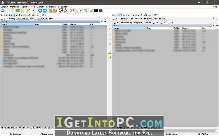
Task: Select drive g in the left drive bar
Action: click(23, 15)
